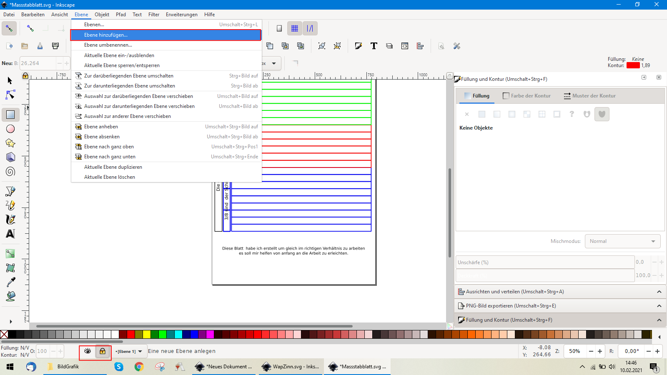Open the Ebene 1 layer dropdown
The image size is (667, 375).
click(129, 351)
